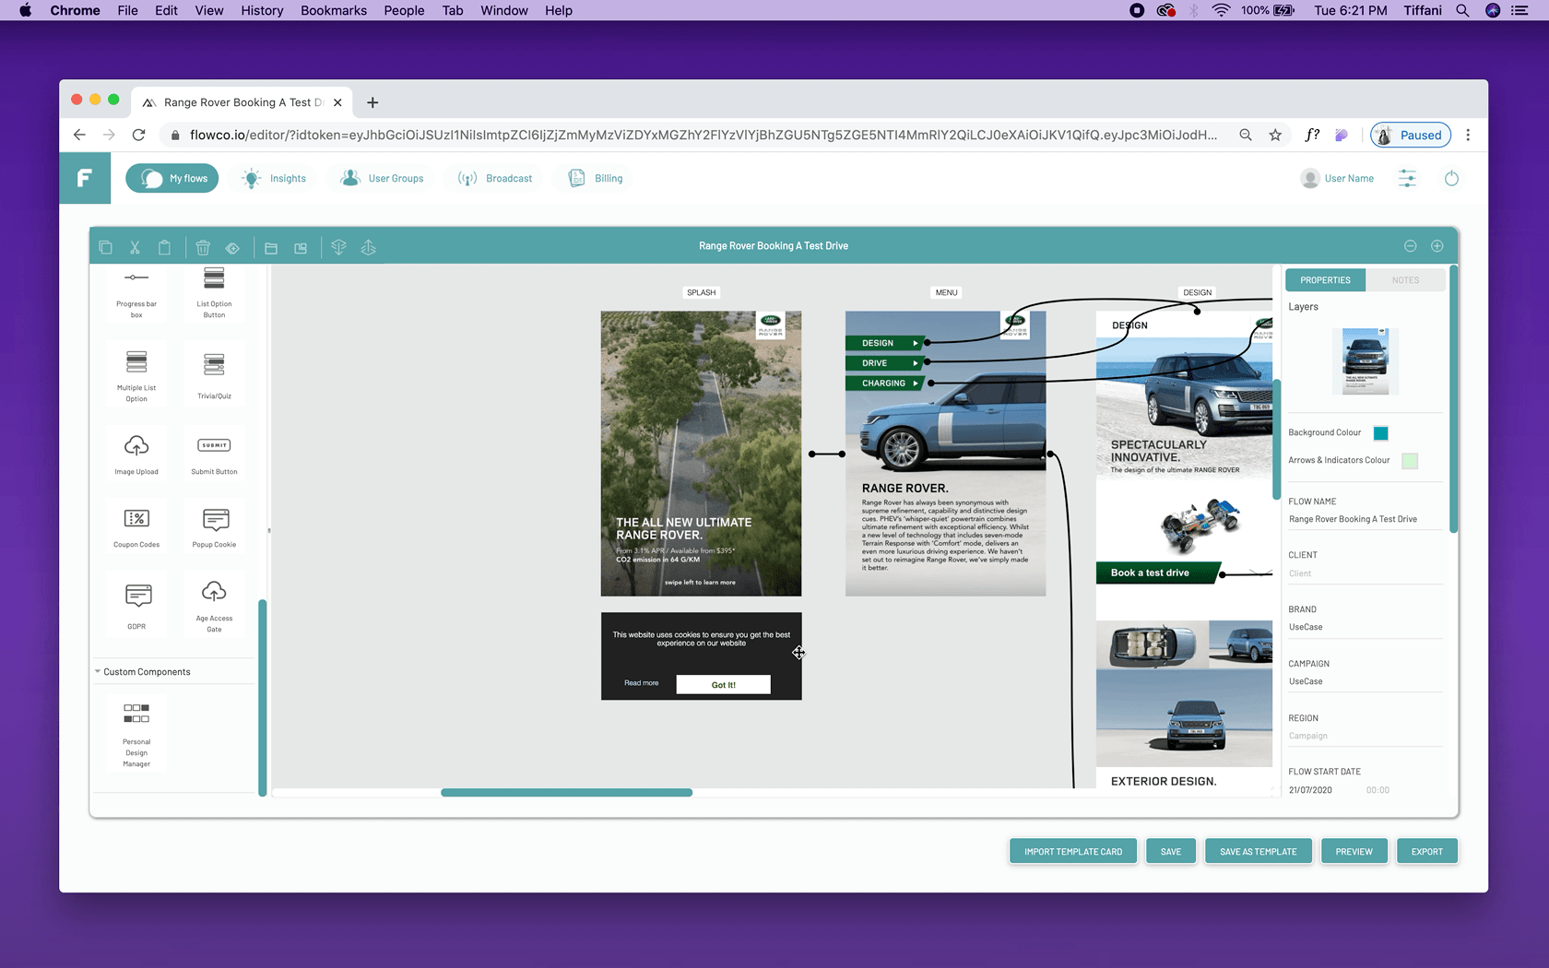Click Got It! on cookie popup
Screen dimensions: 1549x968
pyautogui.click(x=724, y=685)
